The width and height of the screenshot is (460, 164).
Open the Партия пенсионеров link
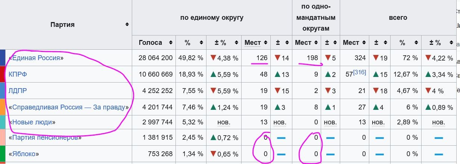[x=45, y=137]
